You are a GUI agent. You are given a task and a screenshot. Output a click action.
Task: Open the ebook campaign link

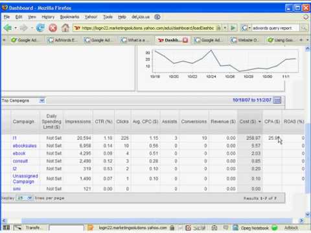coord(19,153)
